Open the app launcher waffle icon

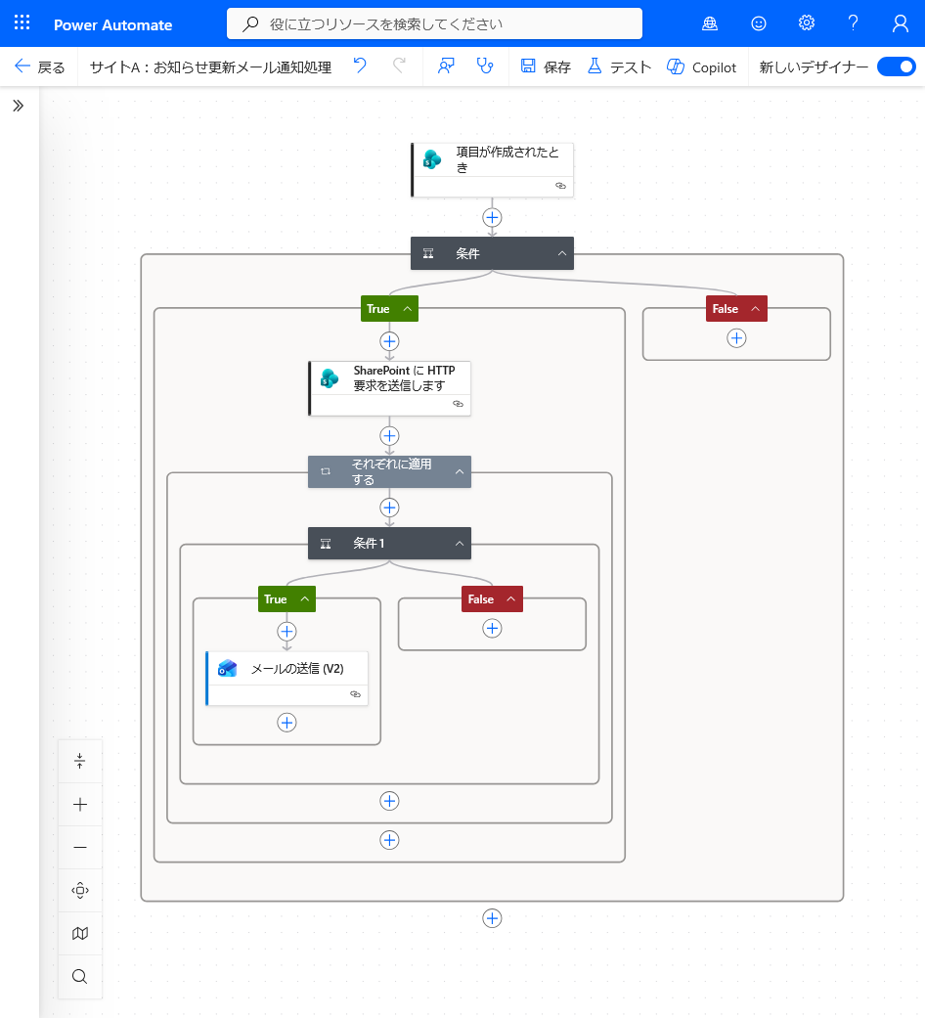click(22, 23)
